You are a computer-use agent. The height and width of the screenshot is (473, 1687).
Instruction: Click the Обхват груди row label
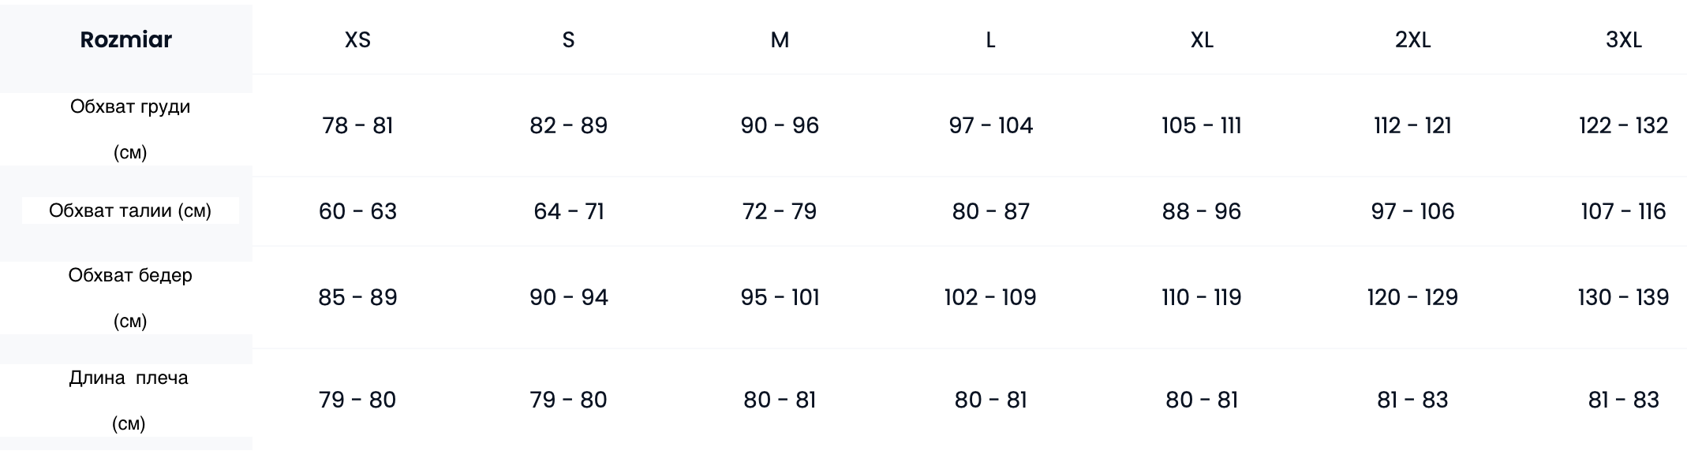(x=130, y=128)
